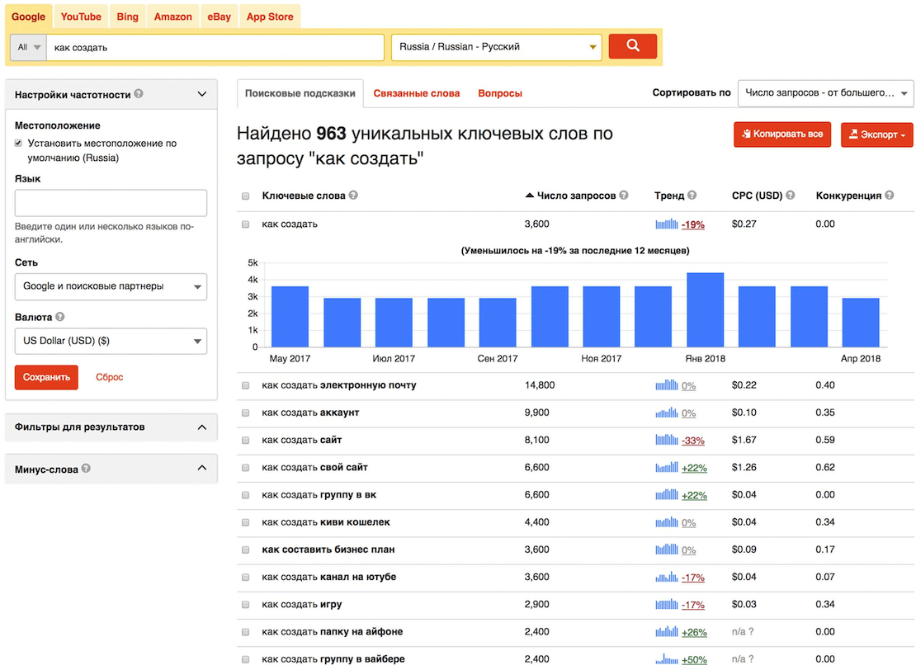Click help icon next to Настройки частотности
This screenshot has height=670, width=916.
(x=138, y=94)
